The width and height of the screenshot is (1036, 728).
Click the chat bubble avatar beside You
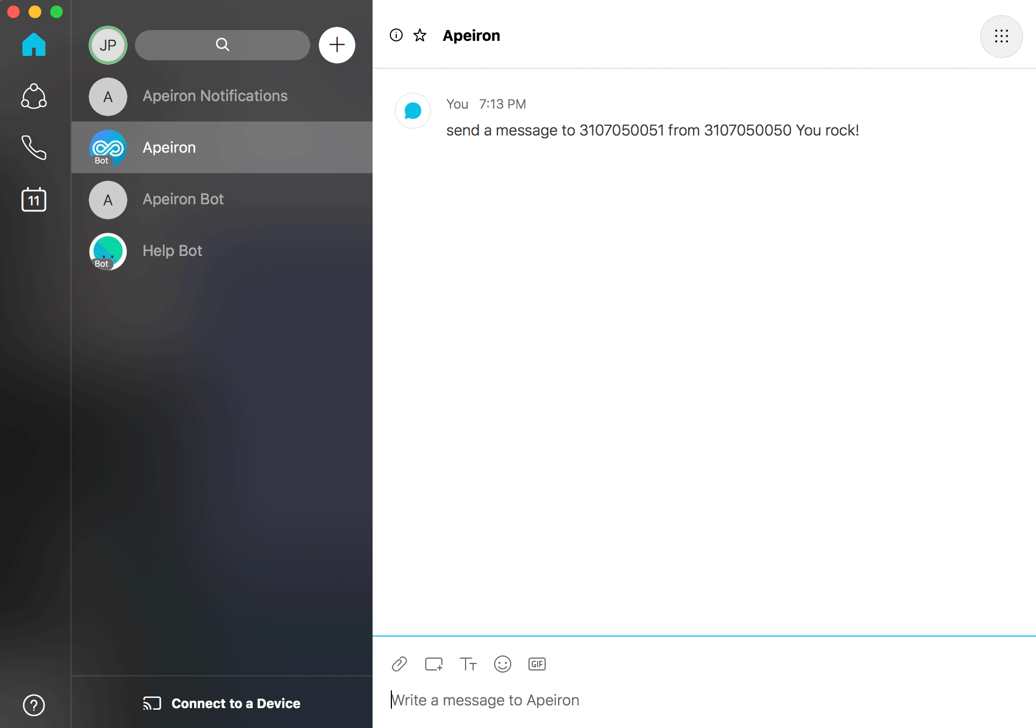(x=413, y=111)
